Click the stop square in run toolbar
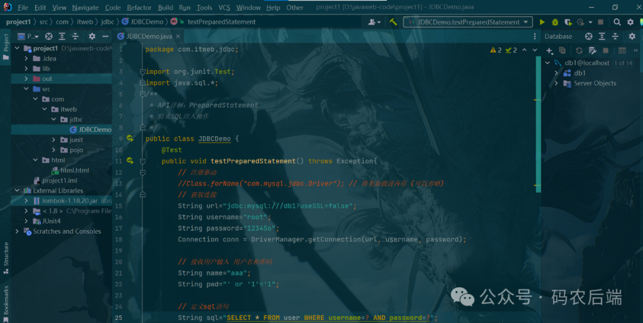Image resolution: width=643 pixels, height=323 pixels. [601, 22]
